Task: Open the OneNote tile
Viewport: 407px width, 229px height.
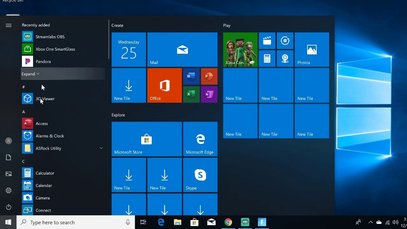Action: pos(209,94)
